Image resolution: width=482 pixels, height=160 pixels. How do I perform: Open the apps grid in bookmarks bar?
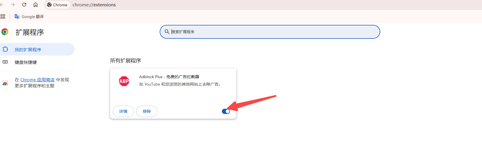pos(3,17)
